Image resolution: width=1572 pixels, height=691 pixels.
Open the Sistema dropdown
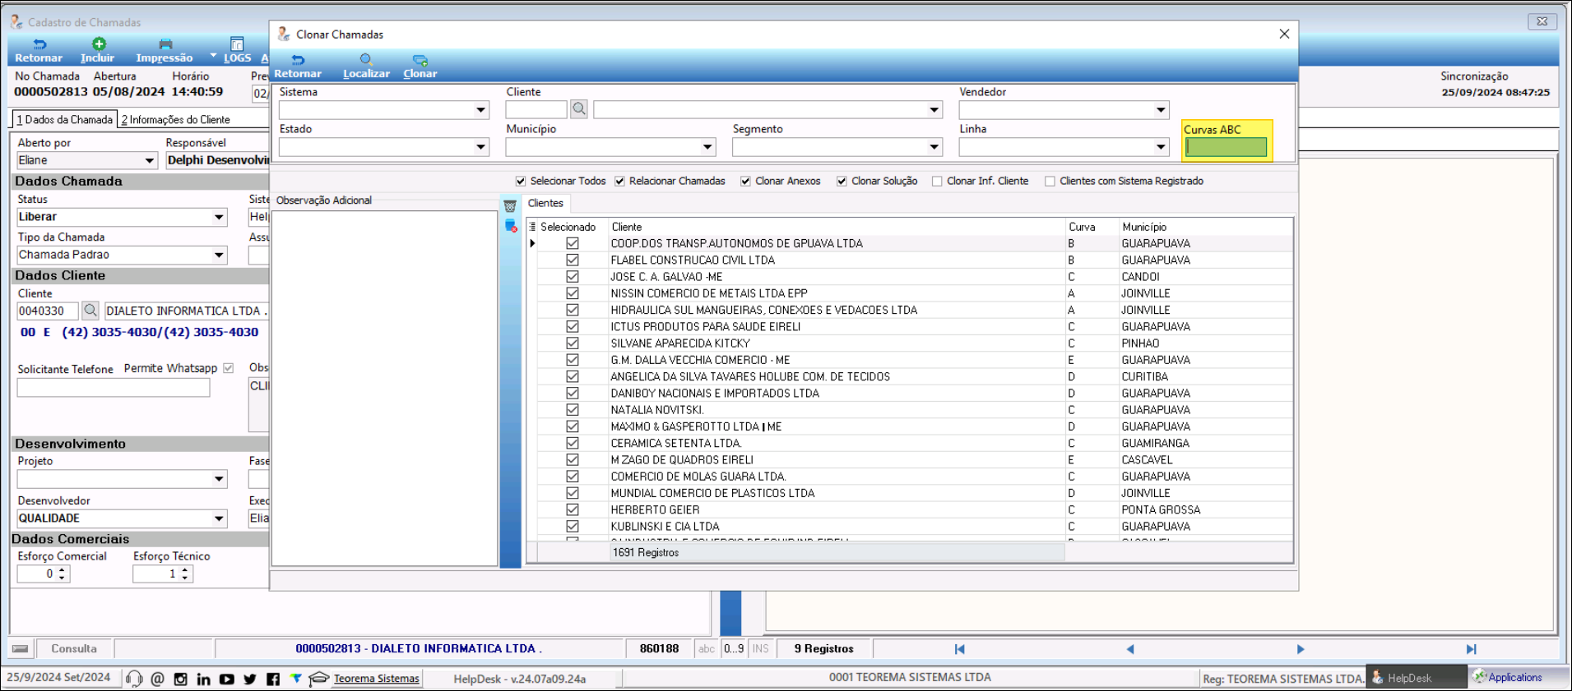pos(480,109)
